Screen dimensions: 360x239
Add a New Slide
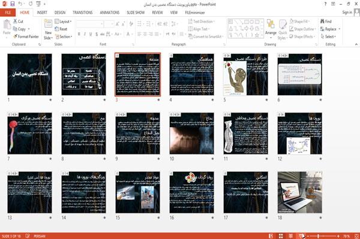coord(48,30)
